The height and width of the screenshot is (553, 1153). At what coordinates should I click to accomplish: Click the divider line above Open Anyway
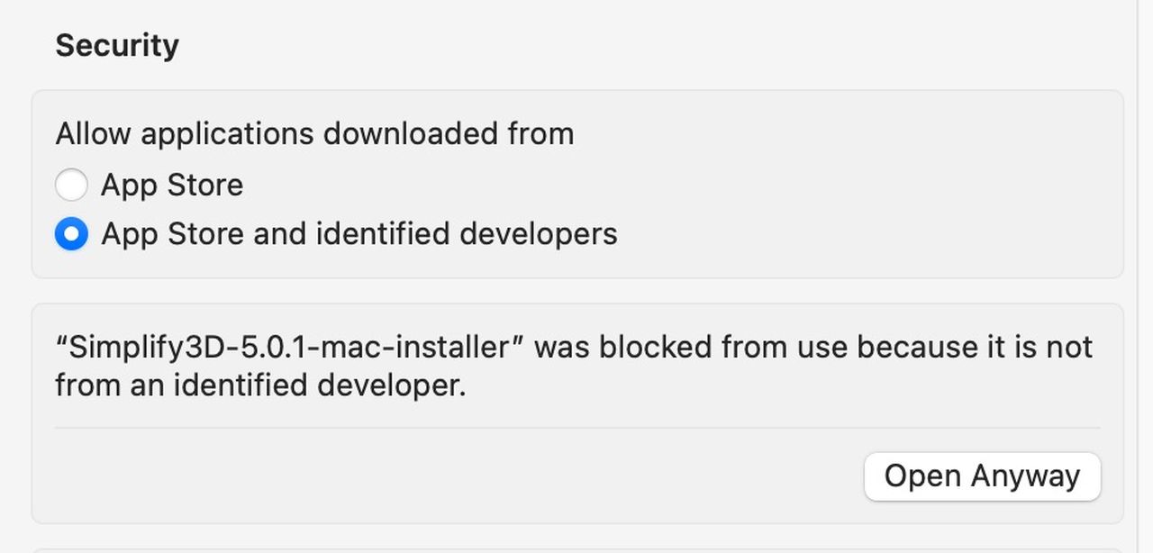[x=576, y=428]
